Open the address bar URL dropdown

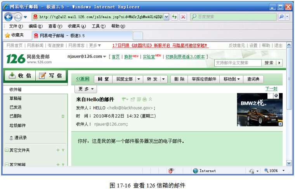click(x=166, y=17)
